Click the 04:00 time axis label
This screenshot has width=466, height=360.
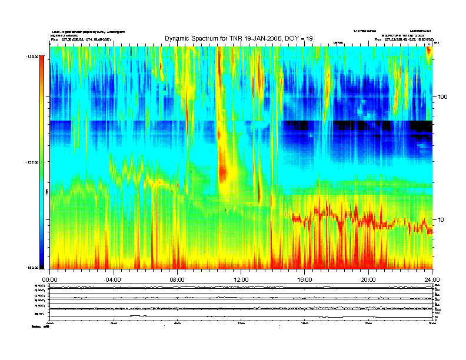[113, 280]
